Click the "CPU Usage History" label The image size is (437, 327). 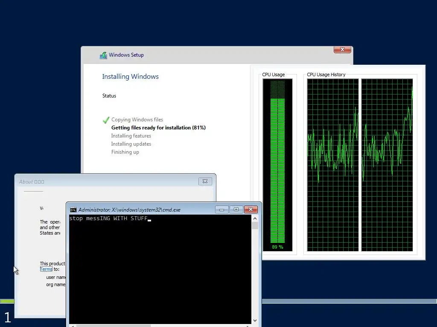[326, 75]
